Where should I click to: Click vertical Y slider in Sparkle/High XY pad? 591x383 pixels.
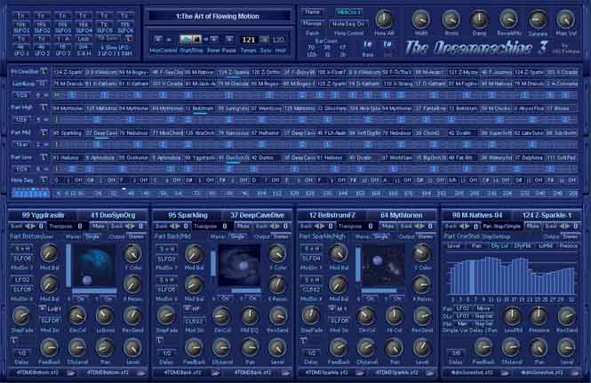click(x=357, y=266)
